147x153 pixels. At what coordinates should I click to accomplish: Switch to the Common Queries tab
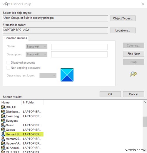(16, 38)
